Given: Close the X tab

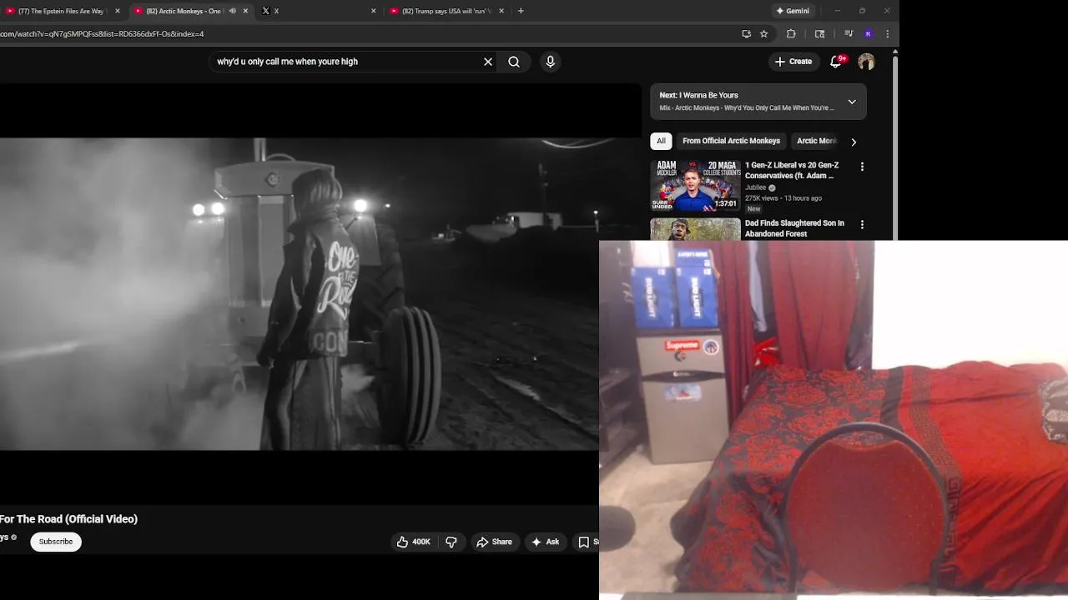Looking at the screenshot, I should [373, 11].
